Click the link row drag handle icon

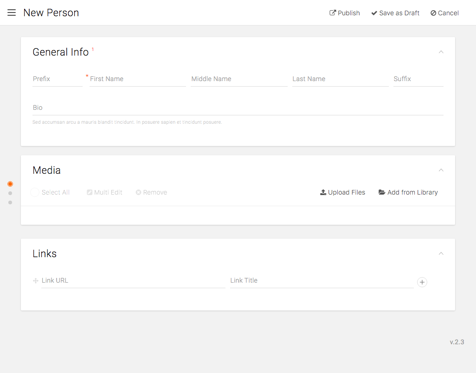[36, 281]
